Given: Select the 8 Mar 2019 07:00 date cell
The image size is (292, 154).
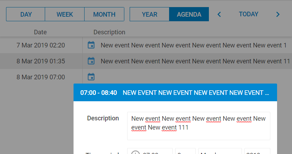Looking at the screenshot, I should click(41, 77).
